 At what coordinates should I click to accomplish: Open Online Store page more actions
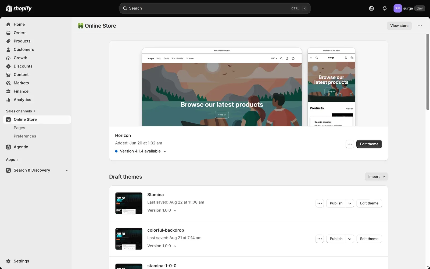(420, 26)
